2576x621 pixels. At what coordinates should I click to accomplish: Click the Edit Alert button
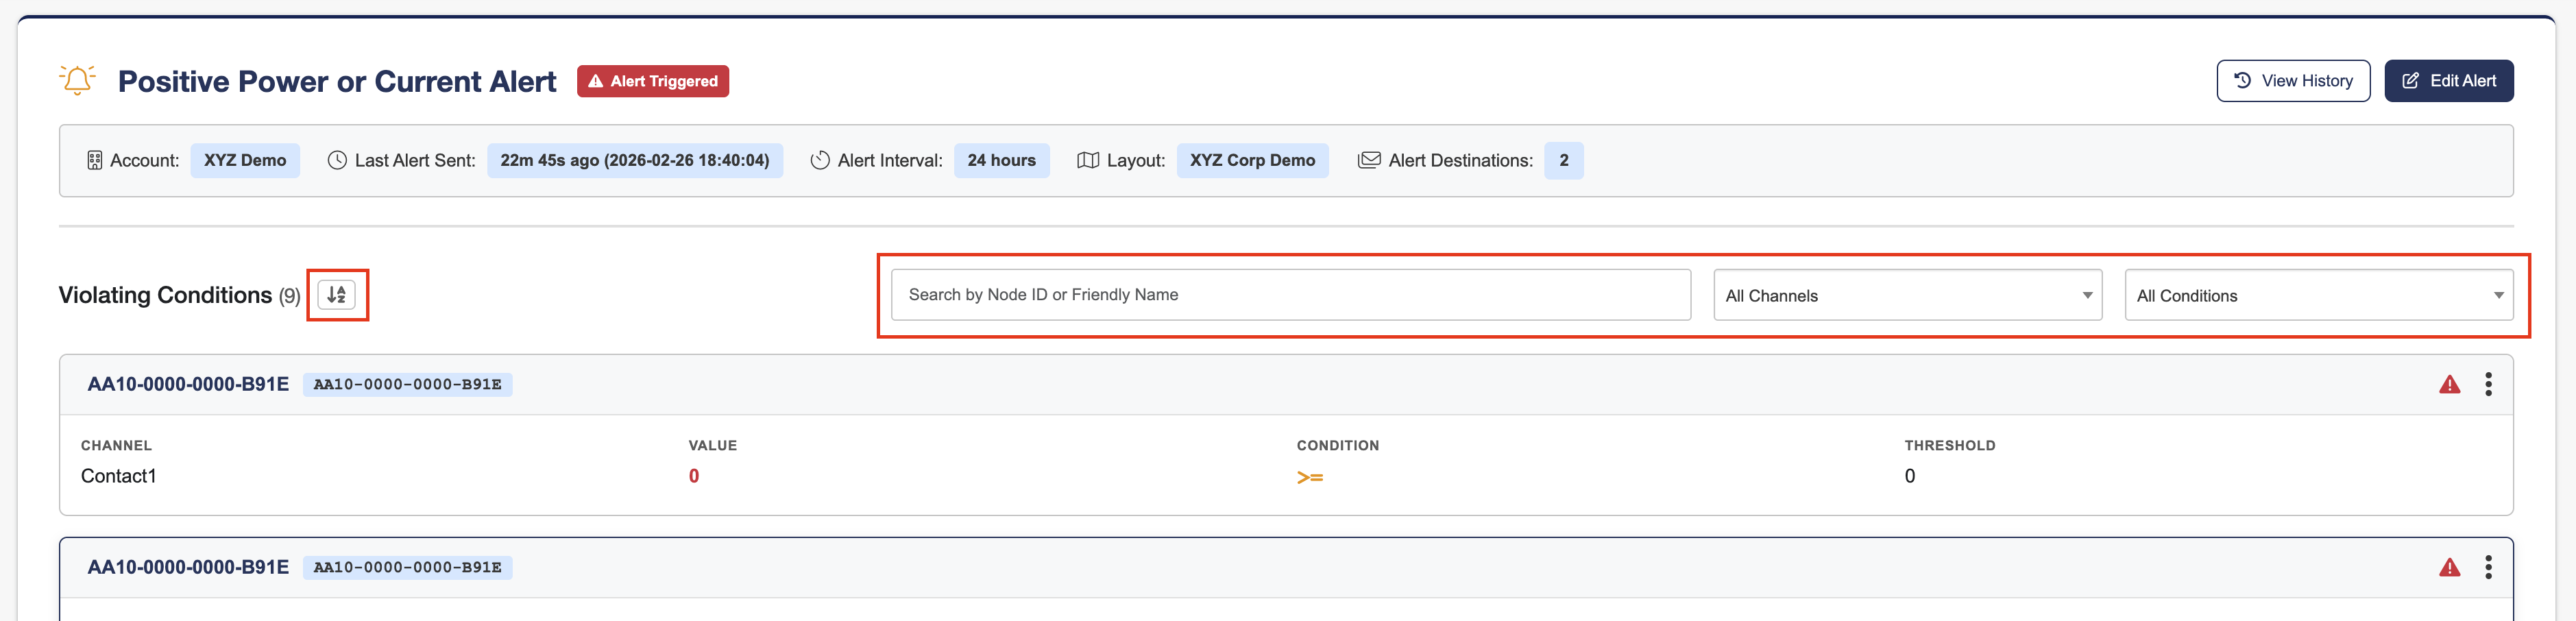point(2449,80)
